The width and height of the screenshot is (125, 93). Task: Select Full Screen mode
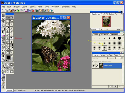(x=12, y=68)
